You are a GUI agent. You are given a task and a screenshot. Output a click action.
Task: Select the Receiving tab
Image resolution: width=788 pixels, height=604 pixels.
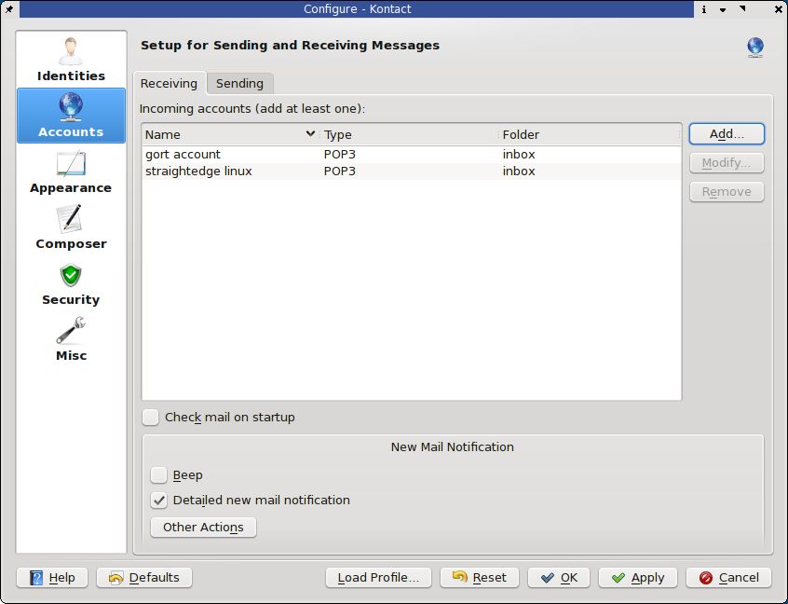tap(169, 84)
